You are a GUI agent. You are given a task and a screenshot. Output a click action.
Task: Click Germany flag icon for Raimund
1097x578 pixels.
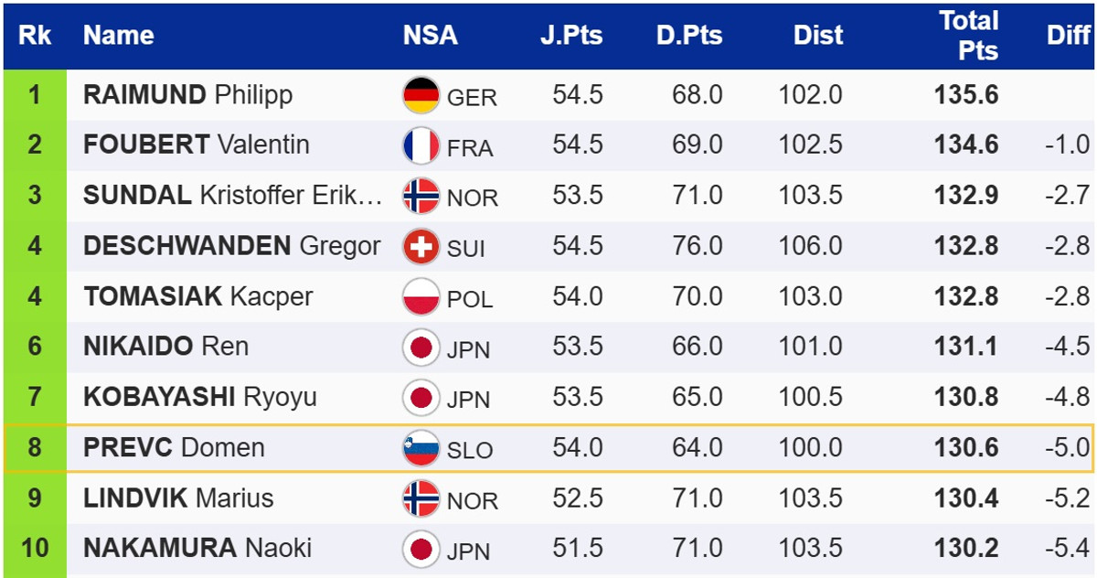(x=421, y=95)
